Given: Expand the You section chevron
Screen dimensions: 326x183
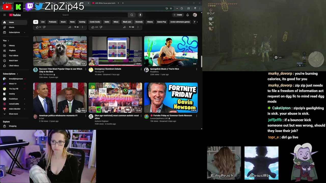Looking at the screenshot, I should tap(8, 41).
